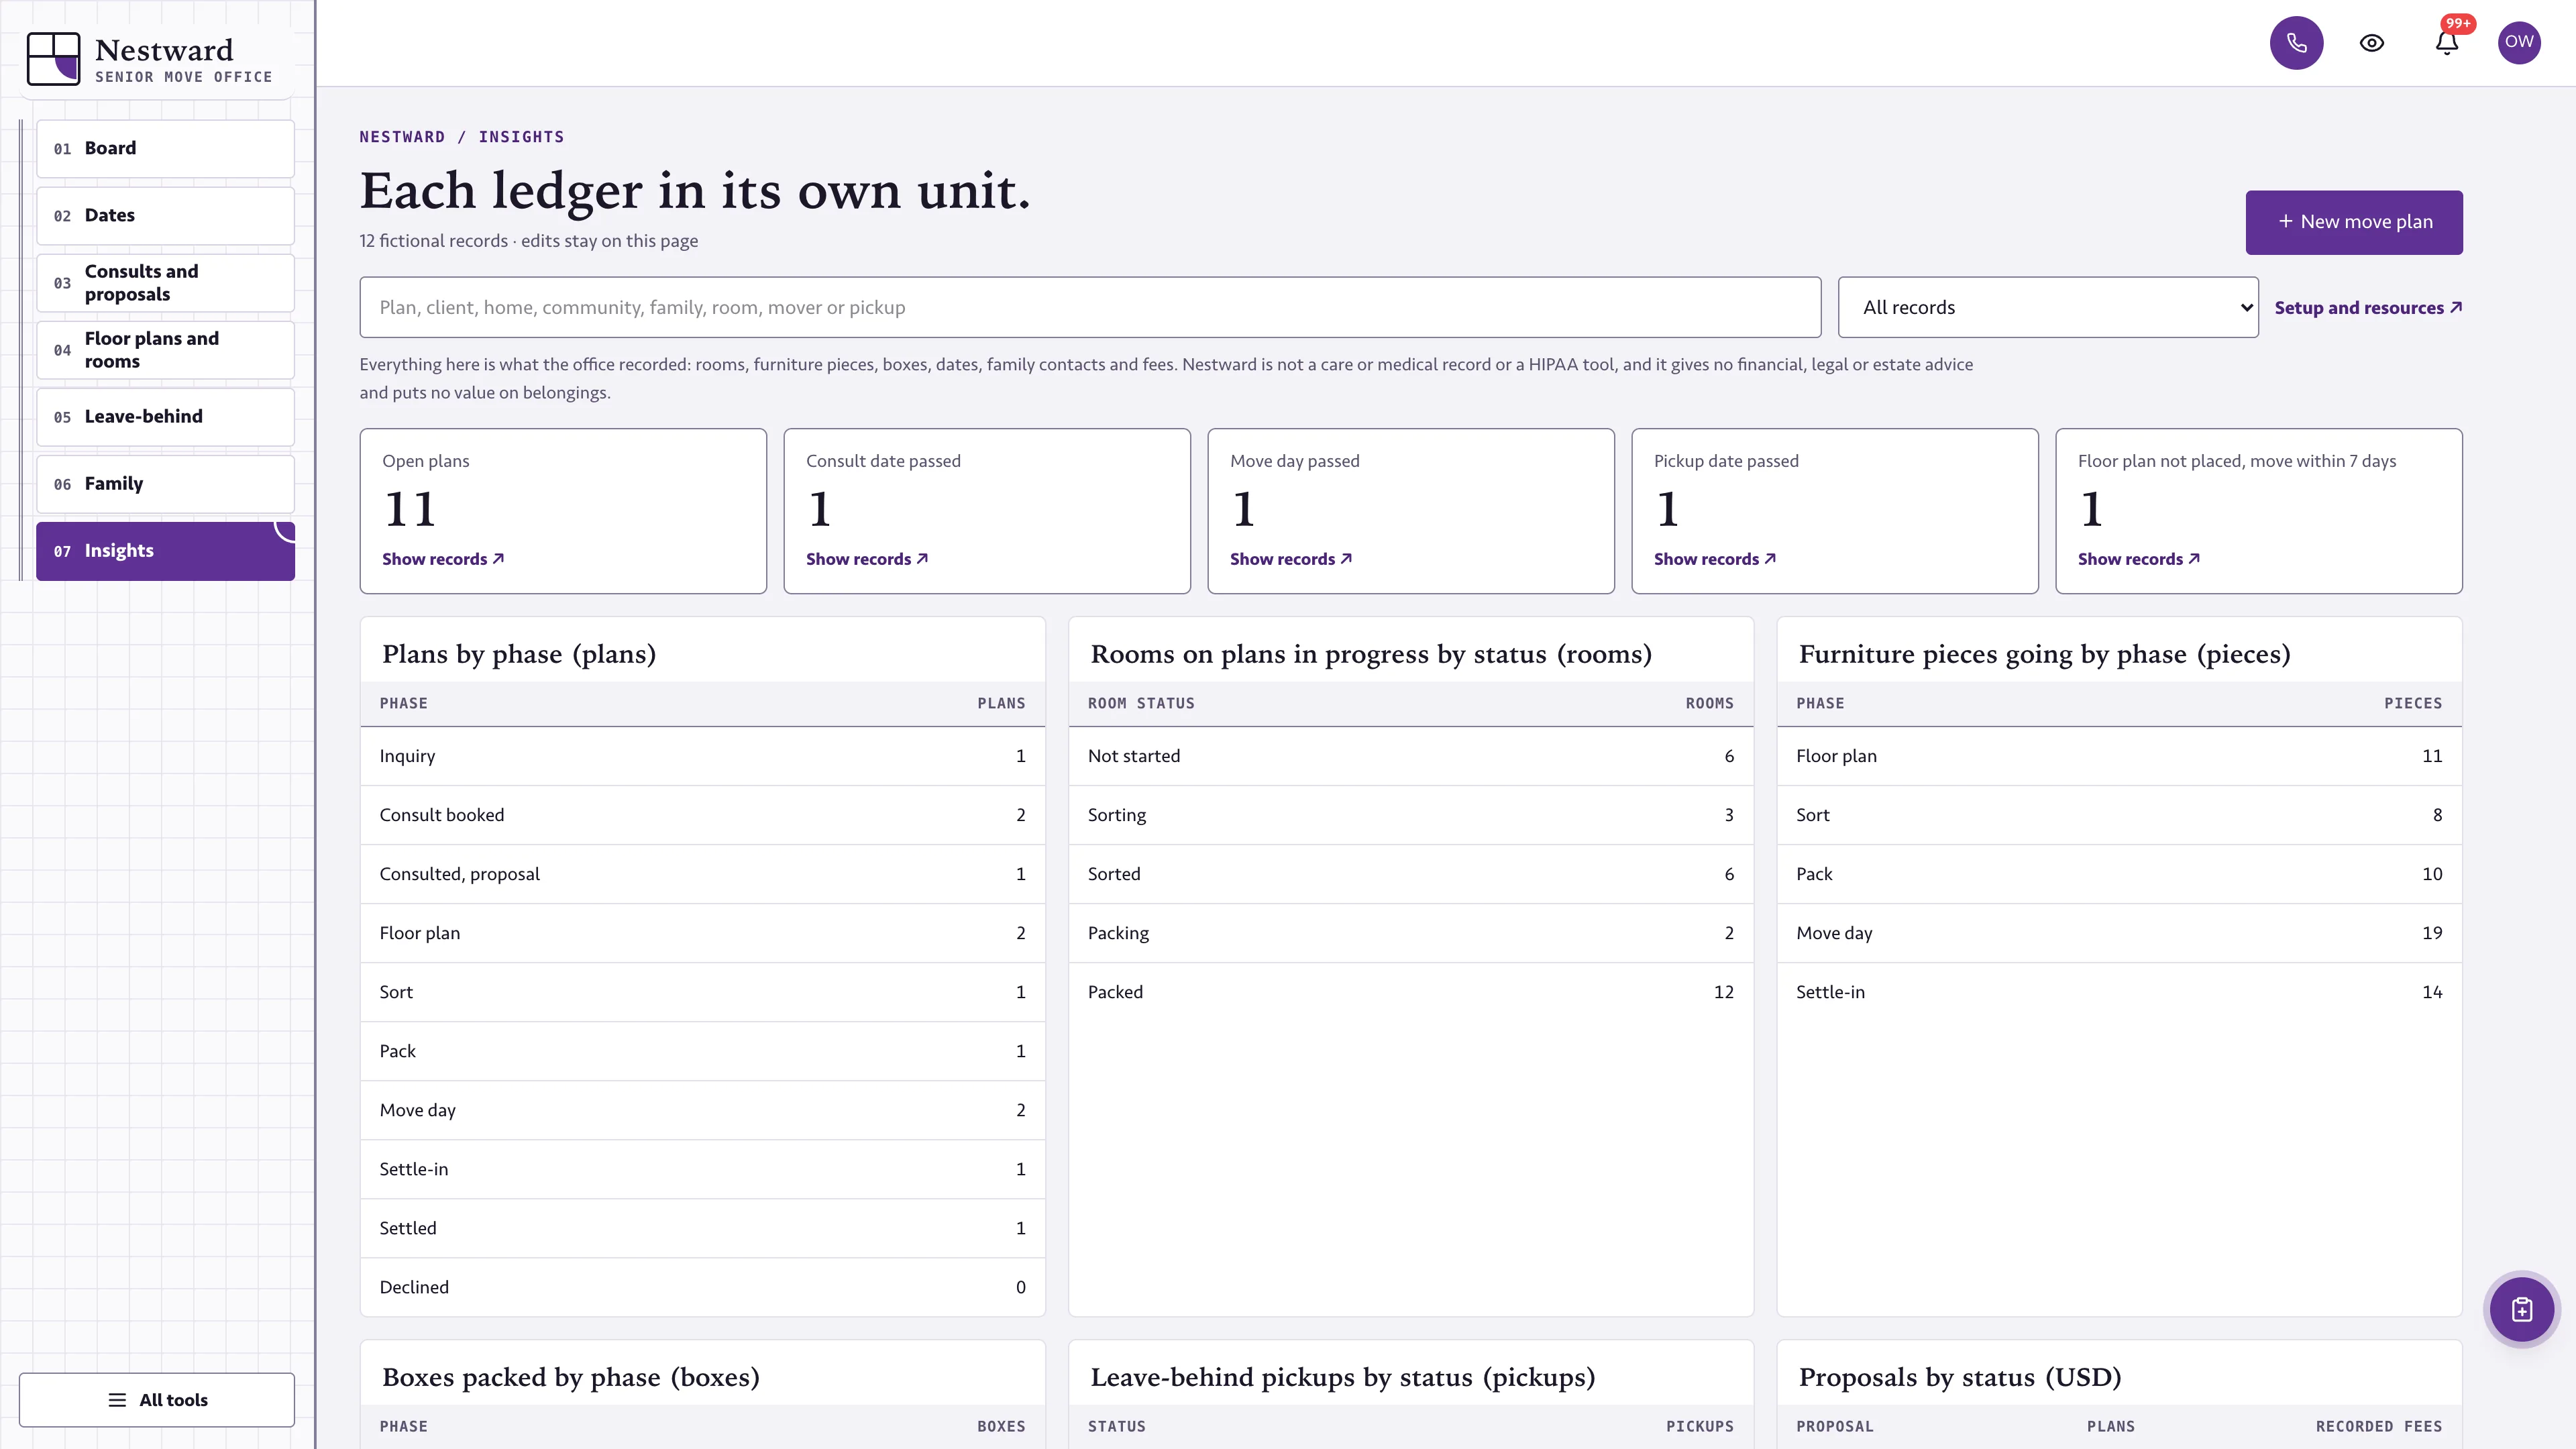
Task: Click the Sorting room status row
Action: pyautogui.click(x=1411, y=815)
